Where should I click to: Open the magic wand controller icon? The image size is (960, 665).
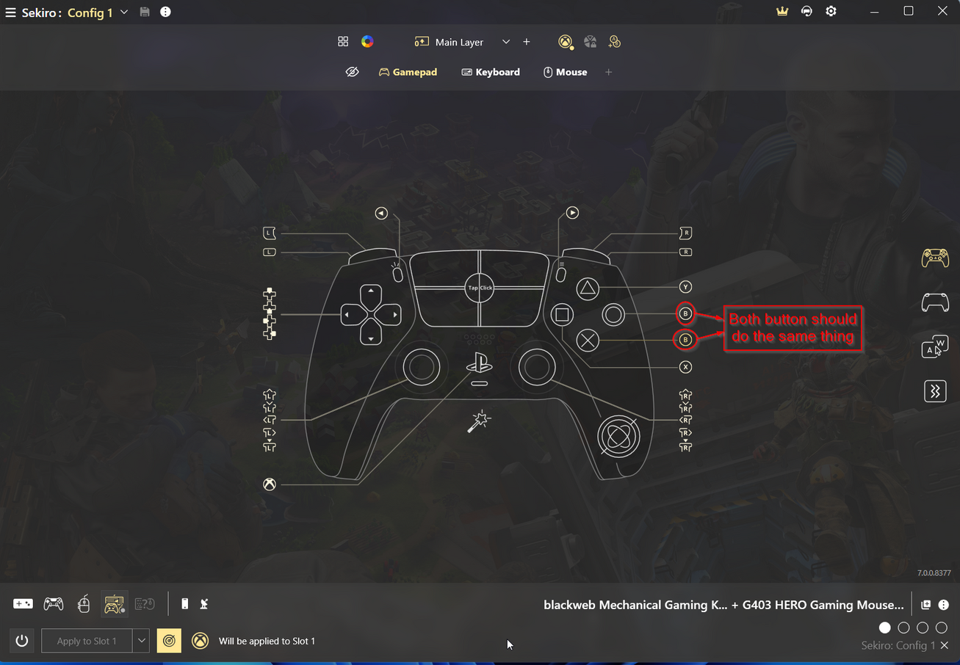pyautogui.click(x=479, y=421)
